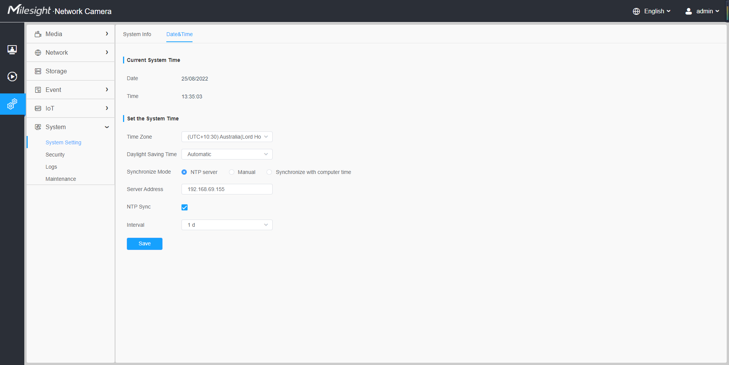Expand the Network menu chevron

point(107,52)
